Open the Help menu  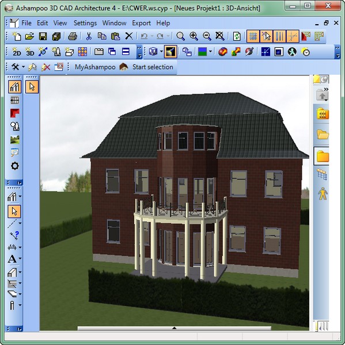163,23
